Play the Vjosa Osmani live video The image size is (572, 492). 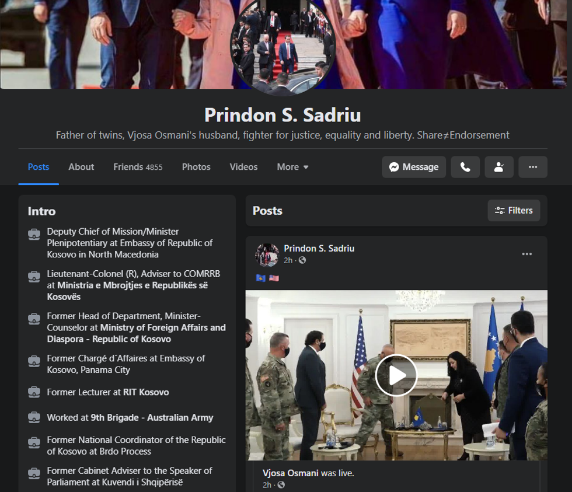tap(396, 375)
